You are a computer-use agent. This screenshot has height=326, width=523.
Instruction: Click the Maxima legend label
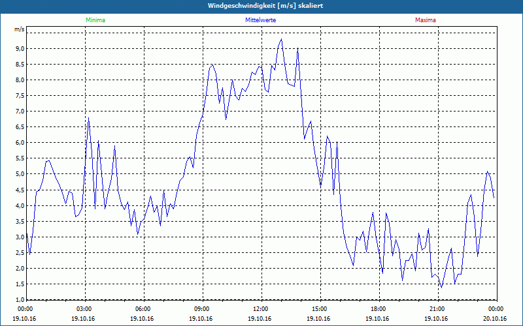426,20
